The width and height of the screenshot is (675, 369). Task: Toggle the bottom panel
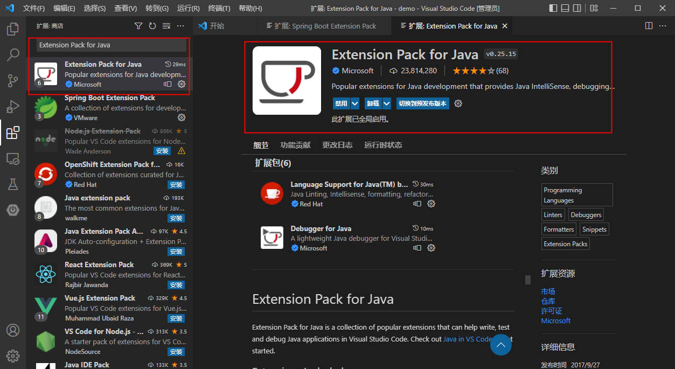tap(565, 8)
